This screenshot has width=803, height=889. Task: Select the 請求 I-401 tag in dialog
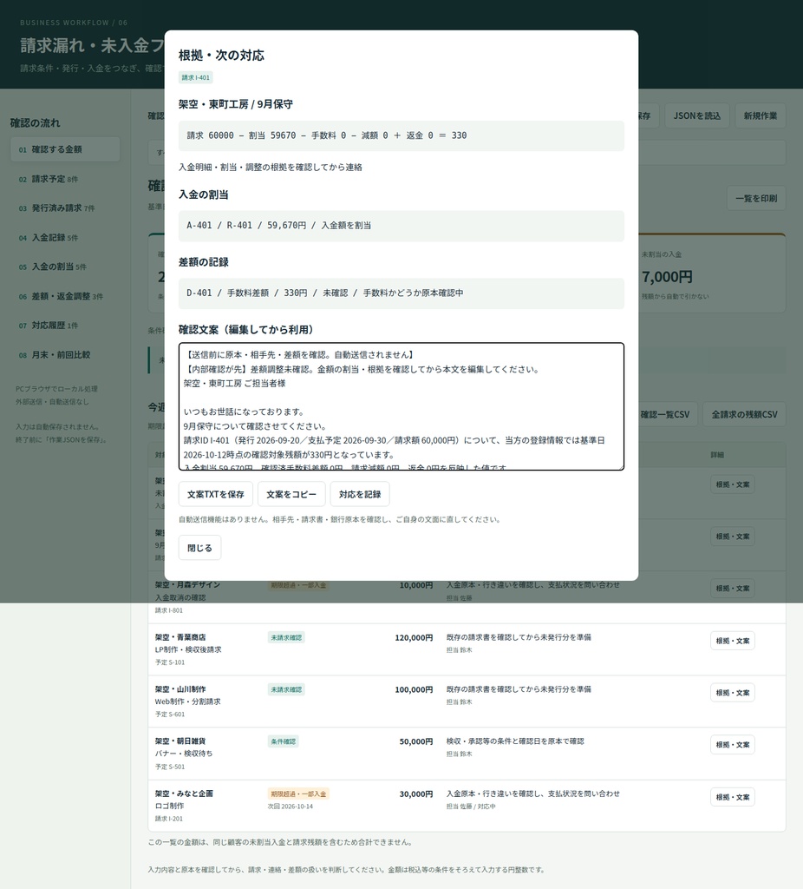195,77
